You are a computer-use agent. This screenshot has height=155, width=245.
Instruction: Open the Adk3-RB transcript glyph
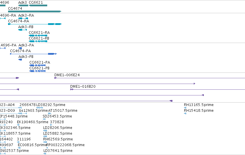(x=22, y=30)
